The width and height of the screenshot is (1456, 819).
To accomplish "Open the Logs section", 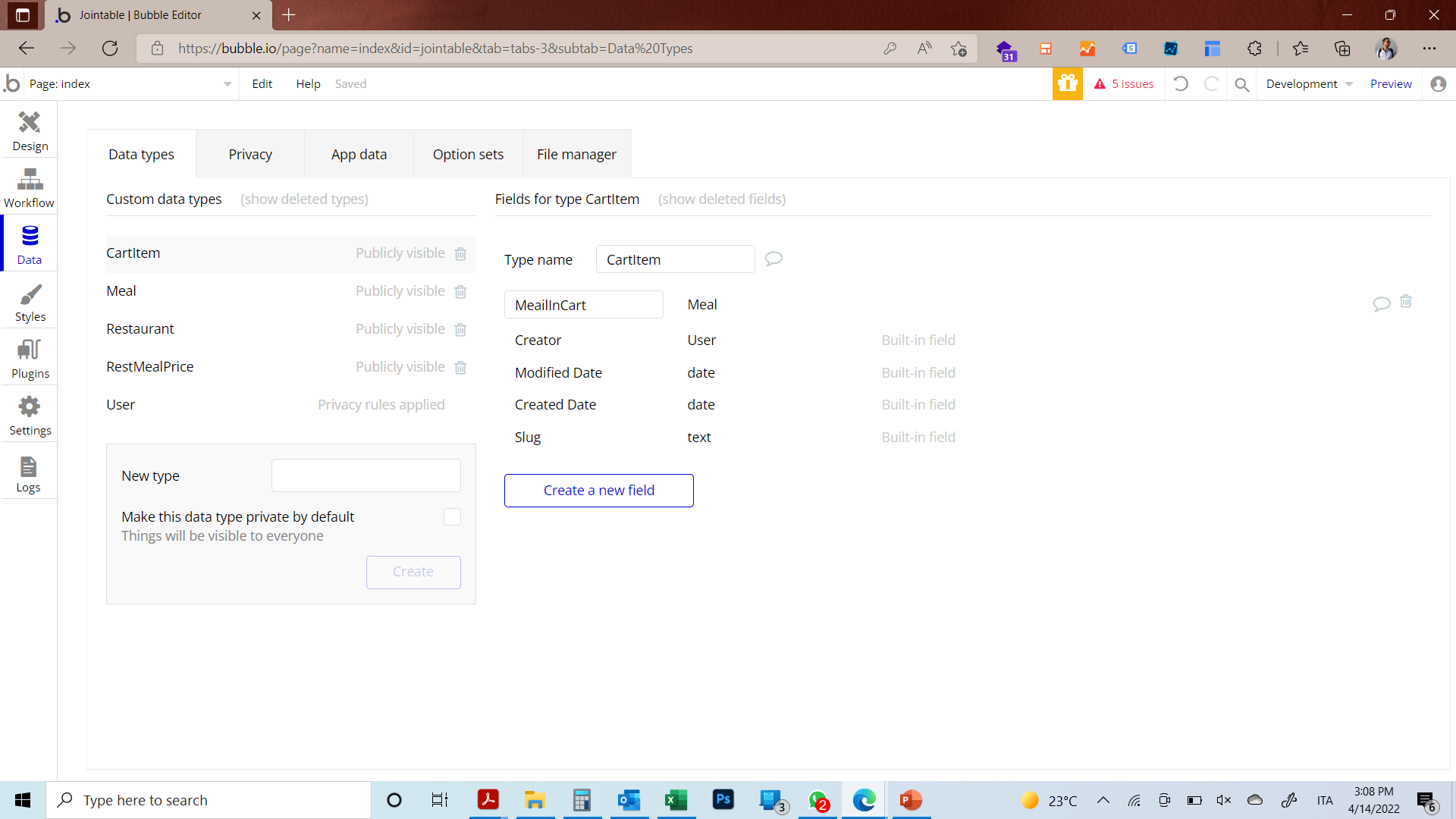I will (x=29, y=473).
